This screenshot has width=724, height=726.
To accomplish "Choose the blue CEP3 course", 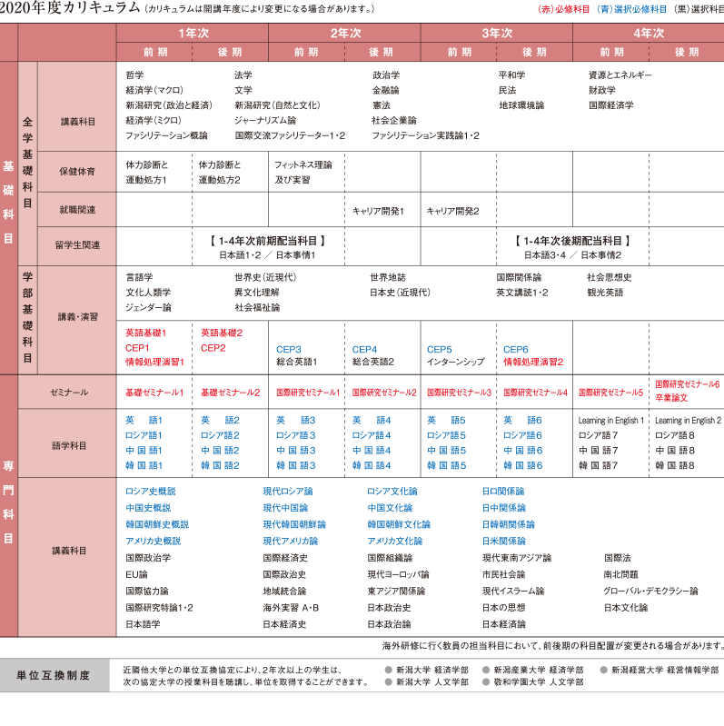I will click(x=289, y=349).
